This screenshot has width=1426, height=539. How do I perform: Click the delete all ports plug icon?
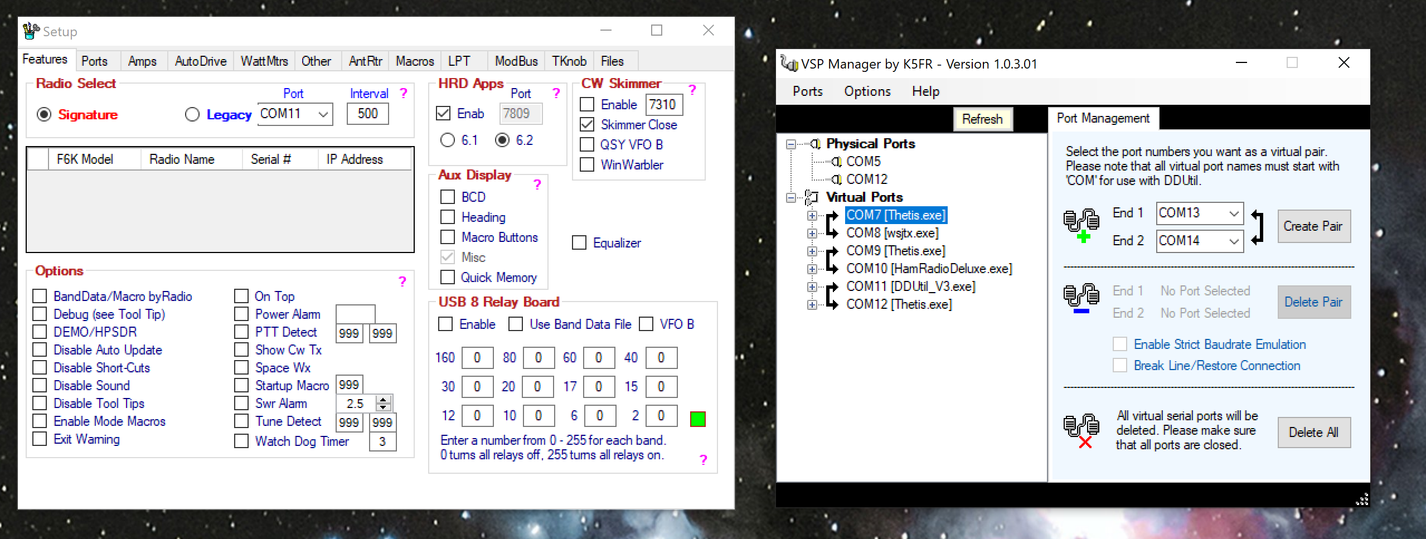point(1081,432)
